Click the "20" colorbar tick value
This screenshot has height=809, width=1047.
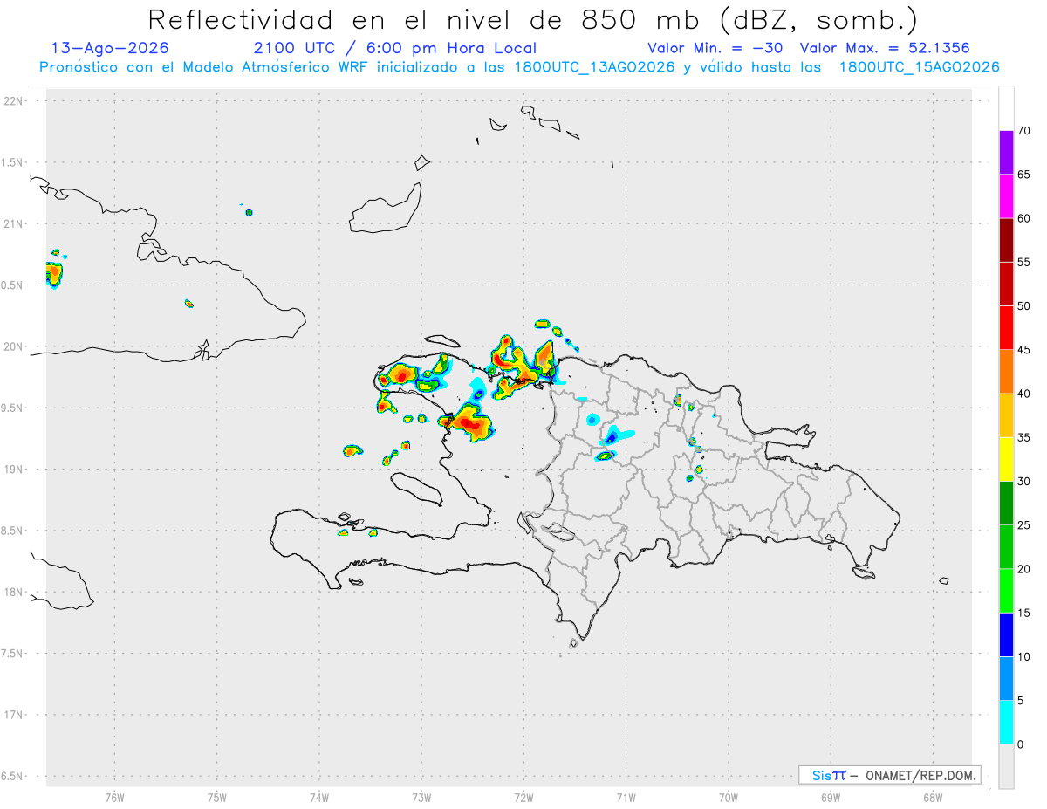[1023, 569]
